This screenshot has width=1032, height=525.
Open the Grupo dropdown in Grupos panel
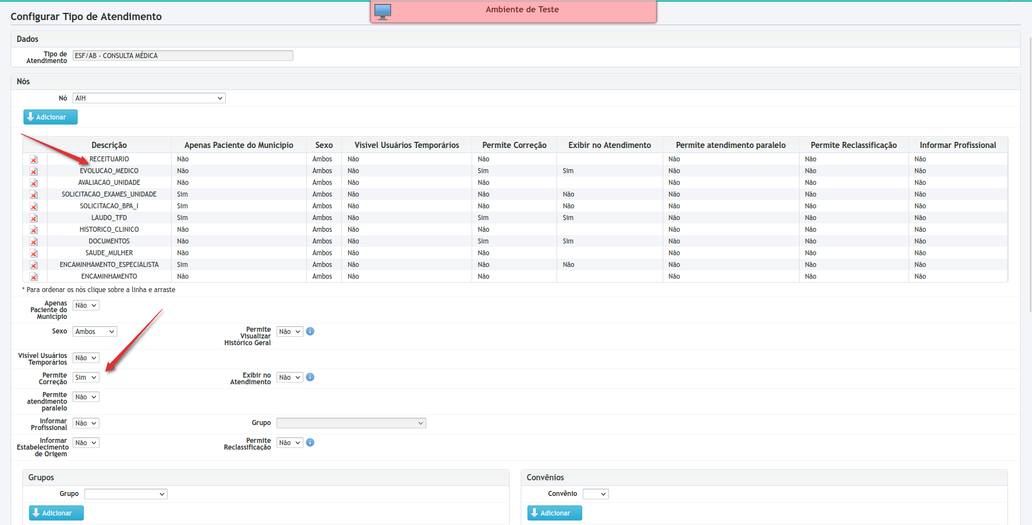coord(126,494)
